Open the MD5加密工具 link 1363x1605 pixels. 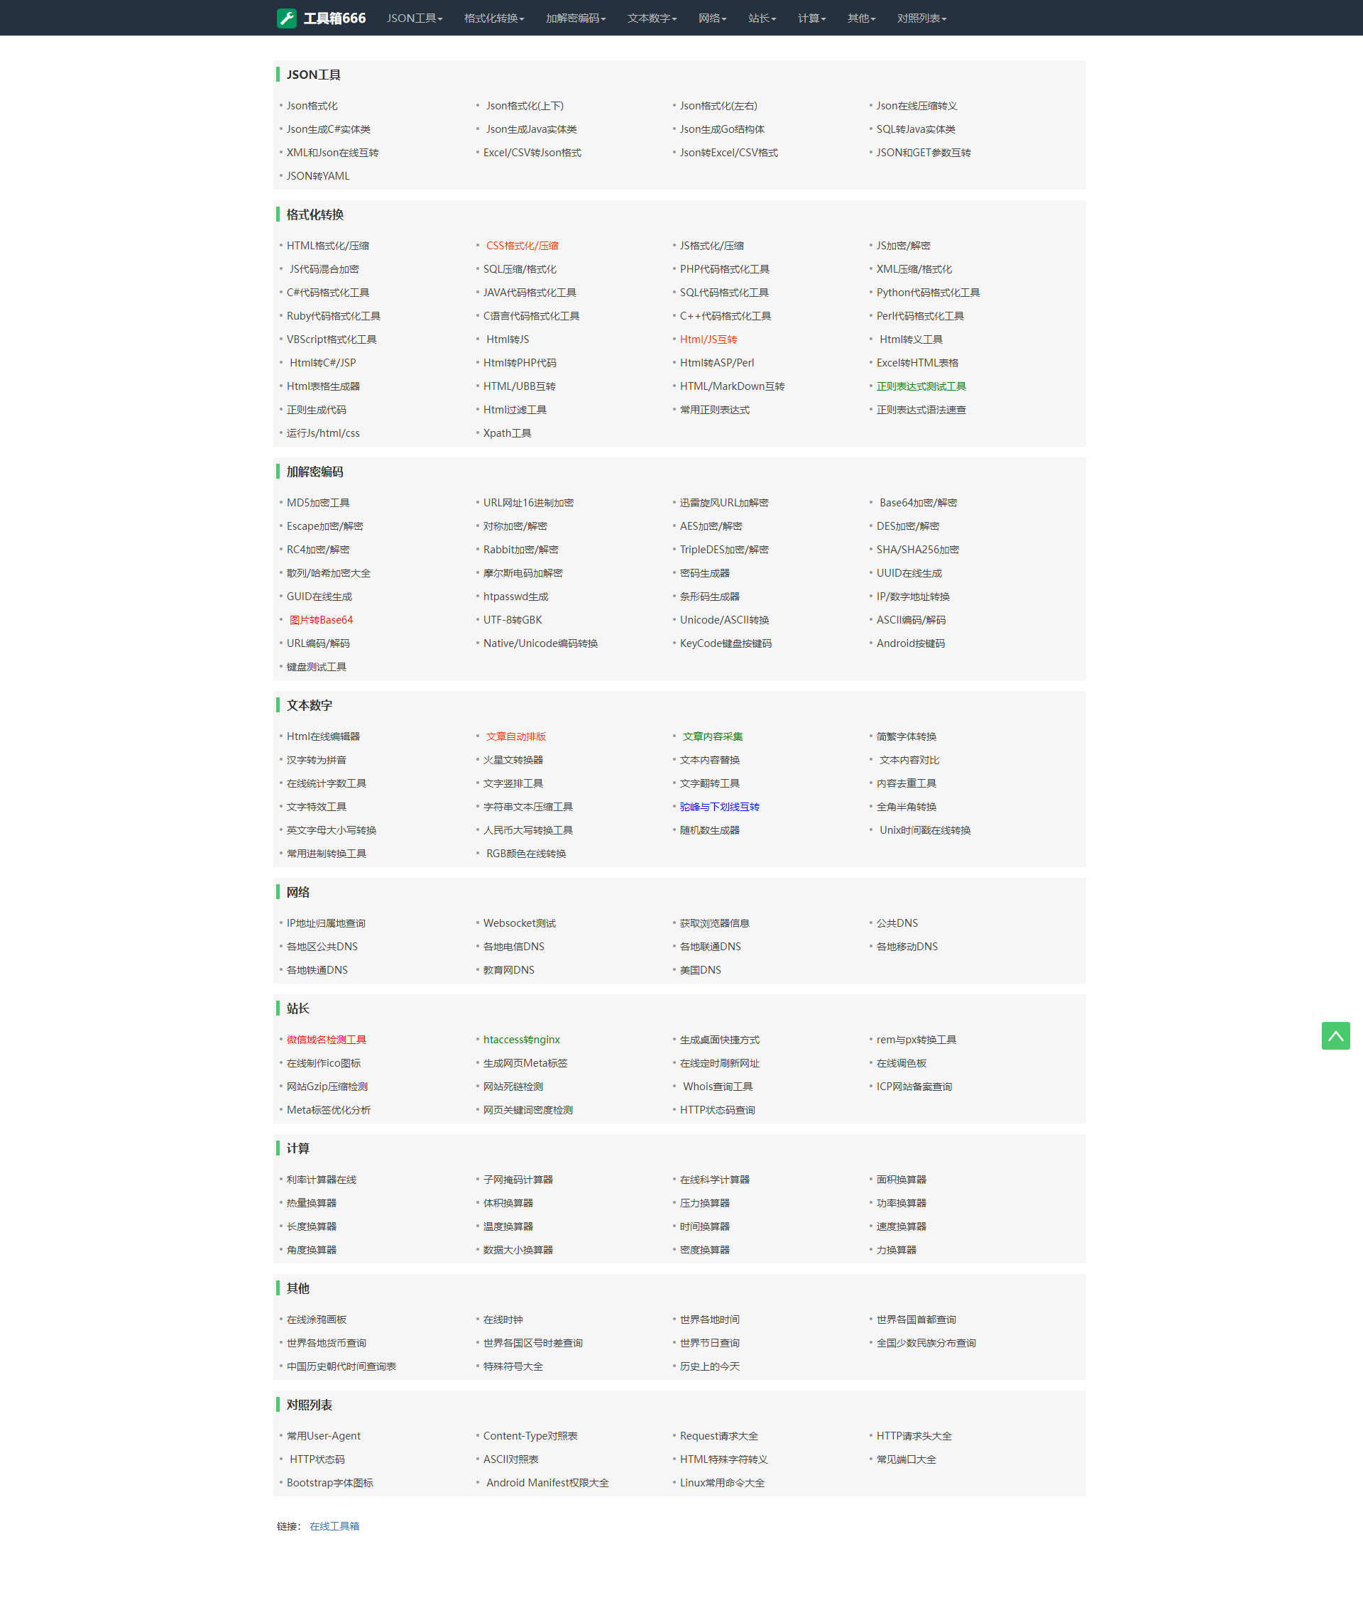(317, 503)
